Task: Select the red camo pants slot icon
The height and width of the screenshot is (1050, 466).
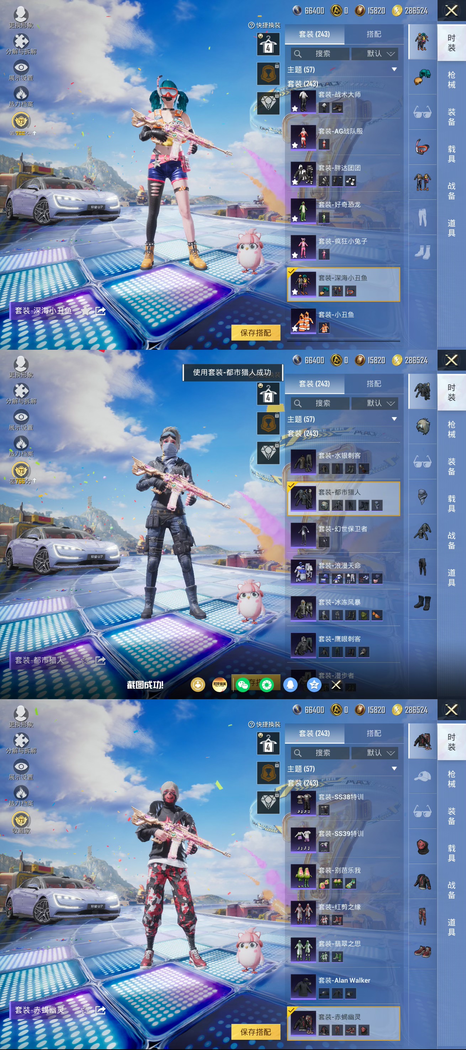Action: 422,916
